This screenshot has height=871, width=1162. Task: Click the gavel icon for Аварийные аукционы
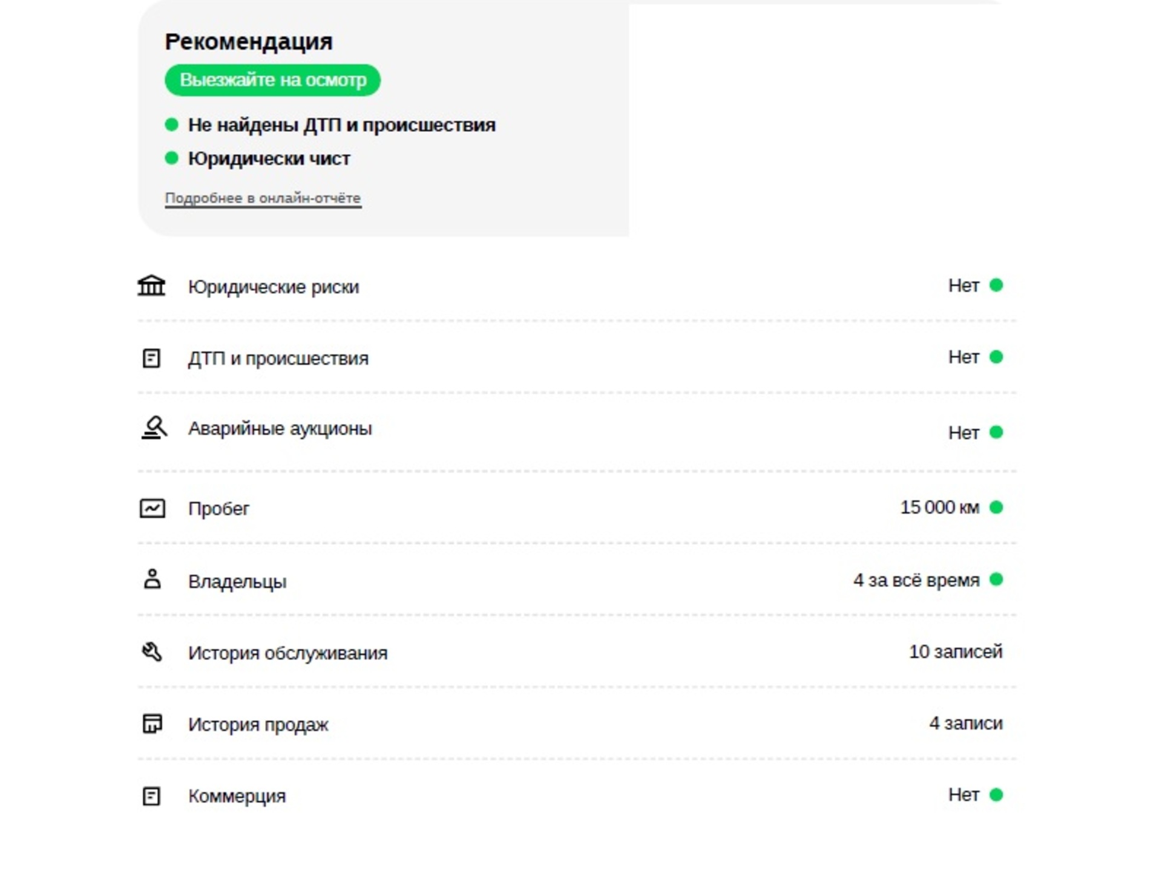[x=154, y=428]
